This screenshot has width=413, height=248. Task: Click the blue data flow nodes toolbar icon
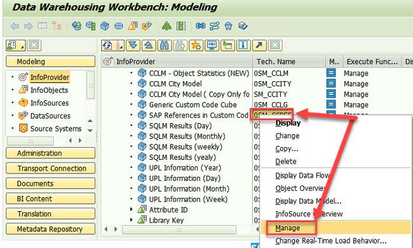point(214,26)
